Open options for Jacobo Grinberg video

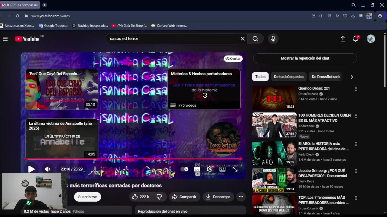356,171
